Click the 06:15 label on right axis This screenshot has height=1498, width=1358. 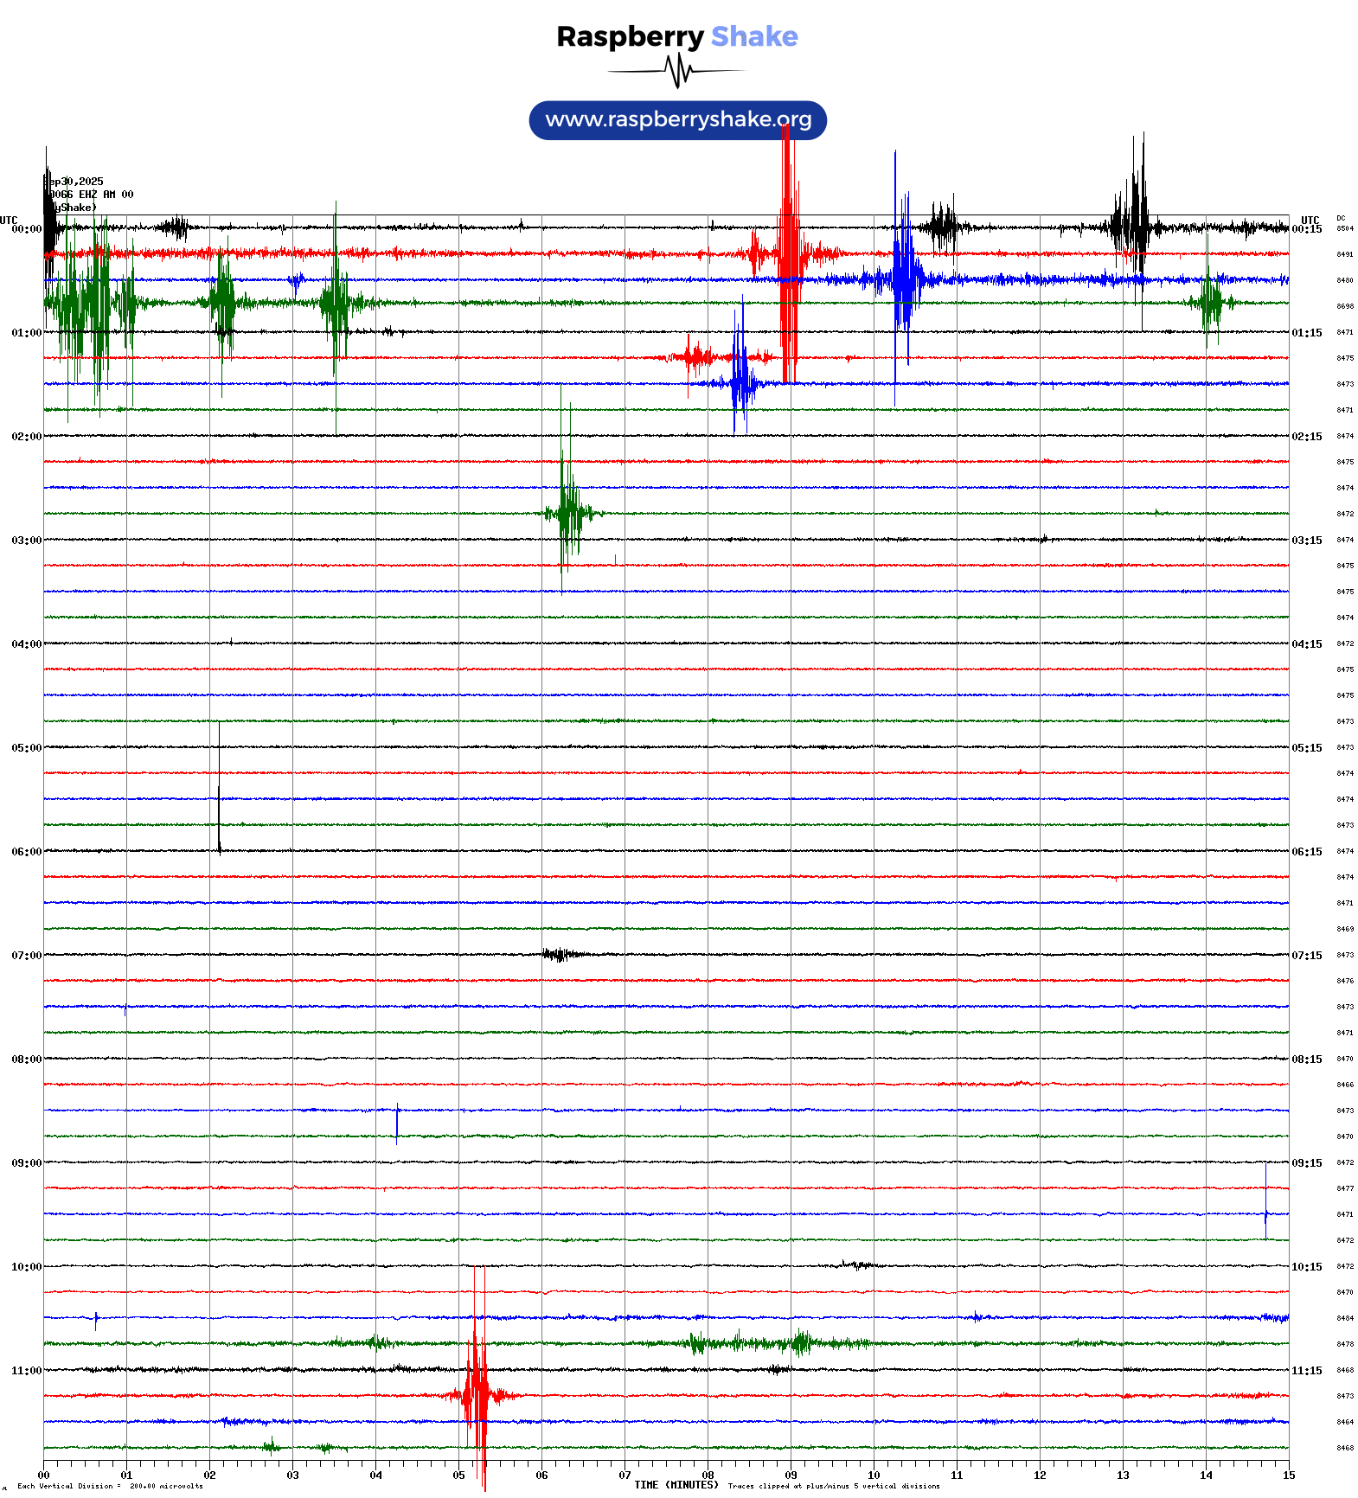1306,852
